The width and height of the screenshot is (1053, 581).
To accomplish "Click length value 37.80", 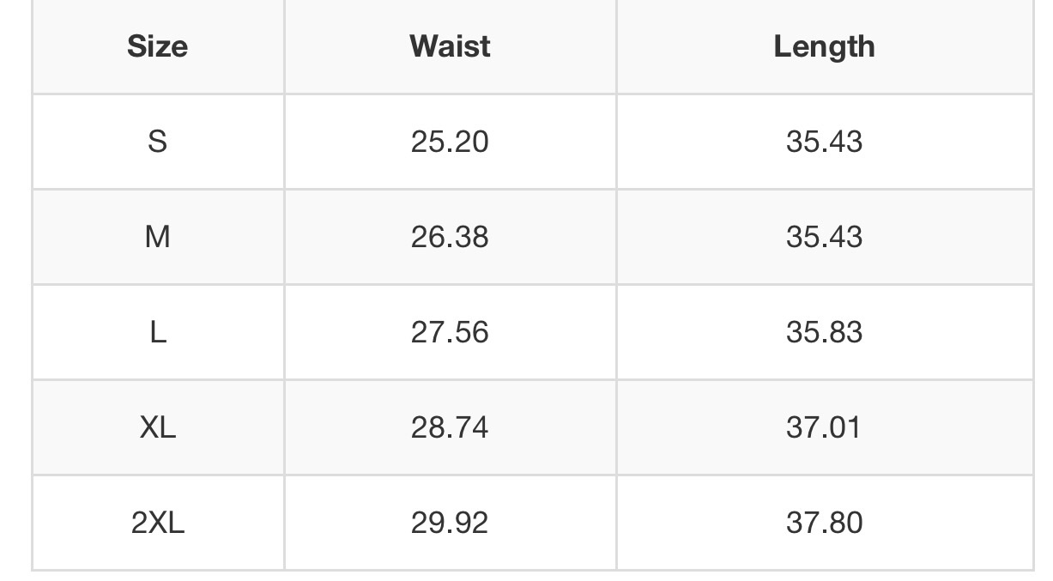I will click(x=824, y=523).
